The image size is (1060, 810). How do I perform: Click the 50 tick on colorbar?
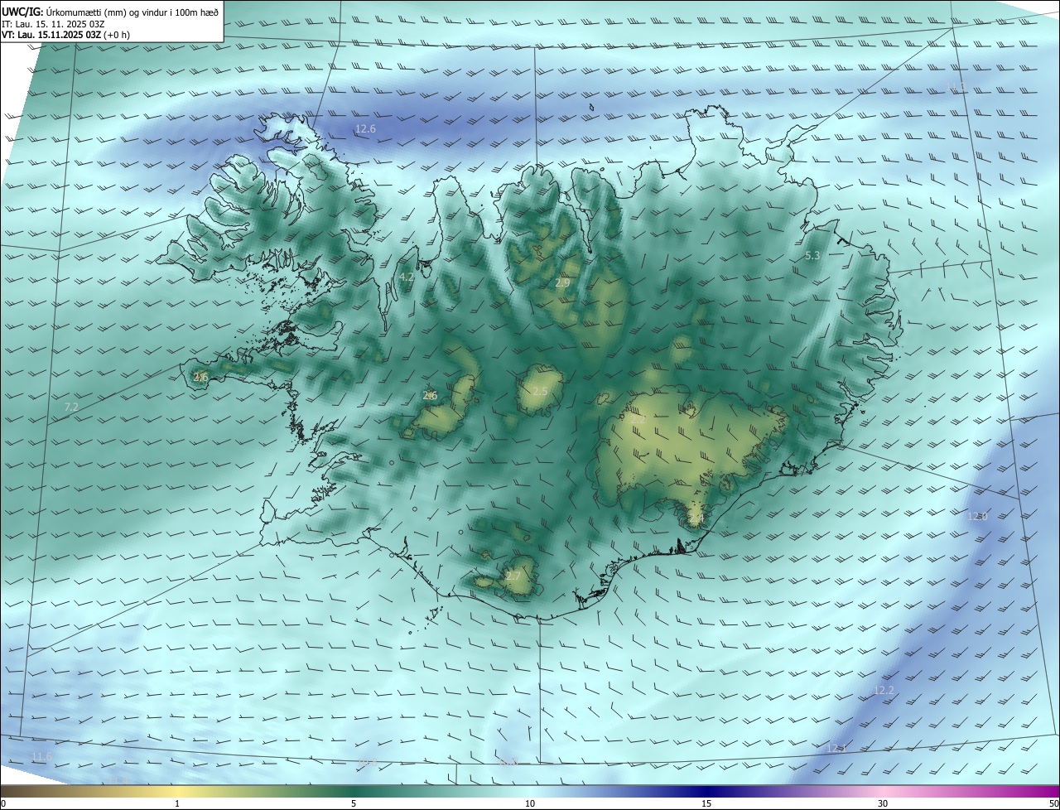coord(1053,803)
